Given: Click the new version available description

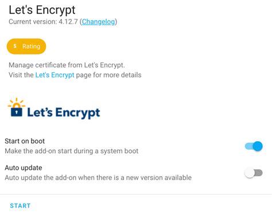Looking at the screenshot, I should [98, 178].
